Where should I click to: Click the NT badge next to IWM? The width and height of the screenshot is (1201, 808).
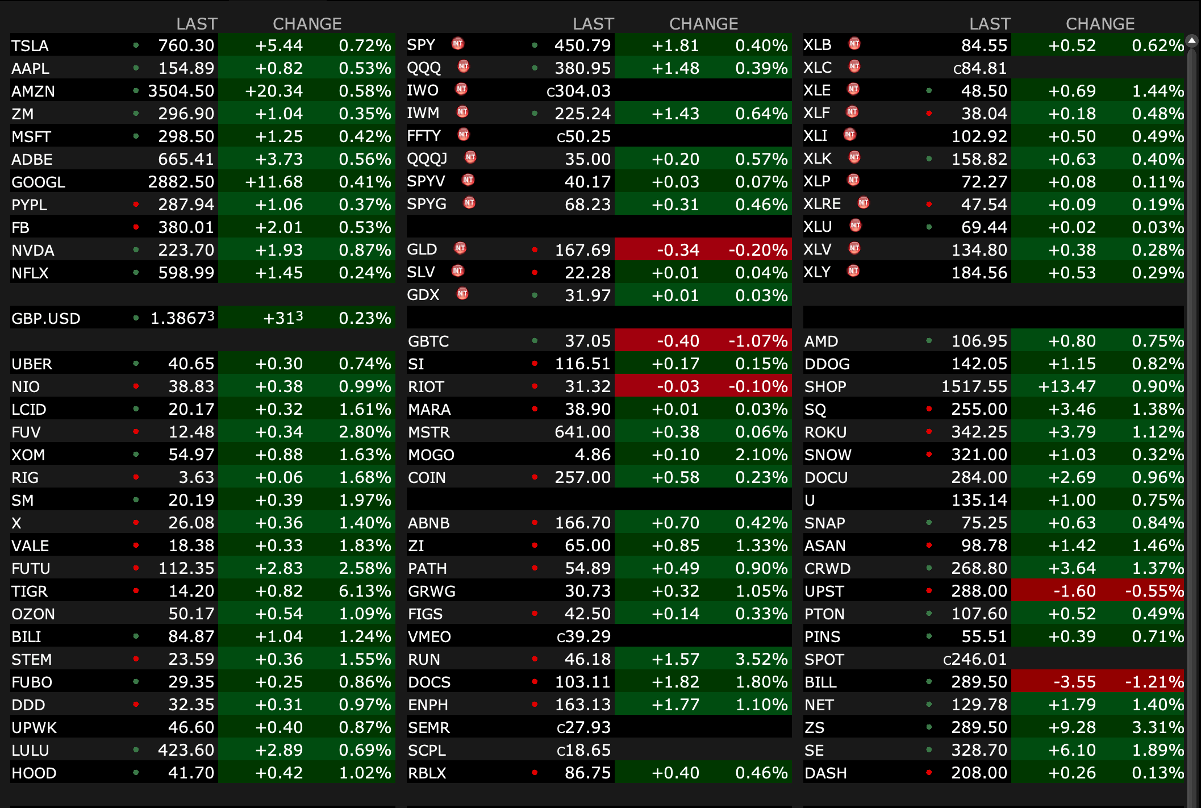(x=462, y=112)
